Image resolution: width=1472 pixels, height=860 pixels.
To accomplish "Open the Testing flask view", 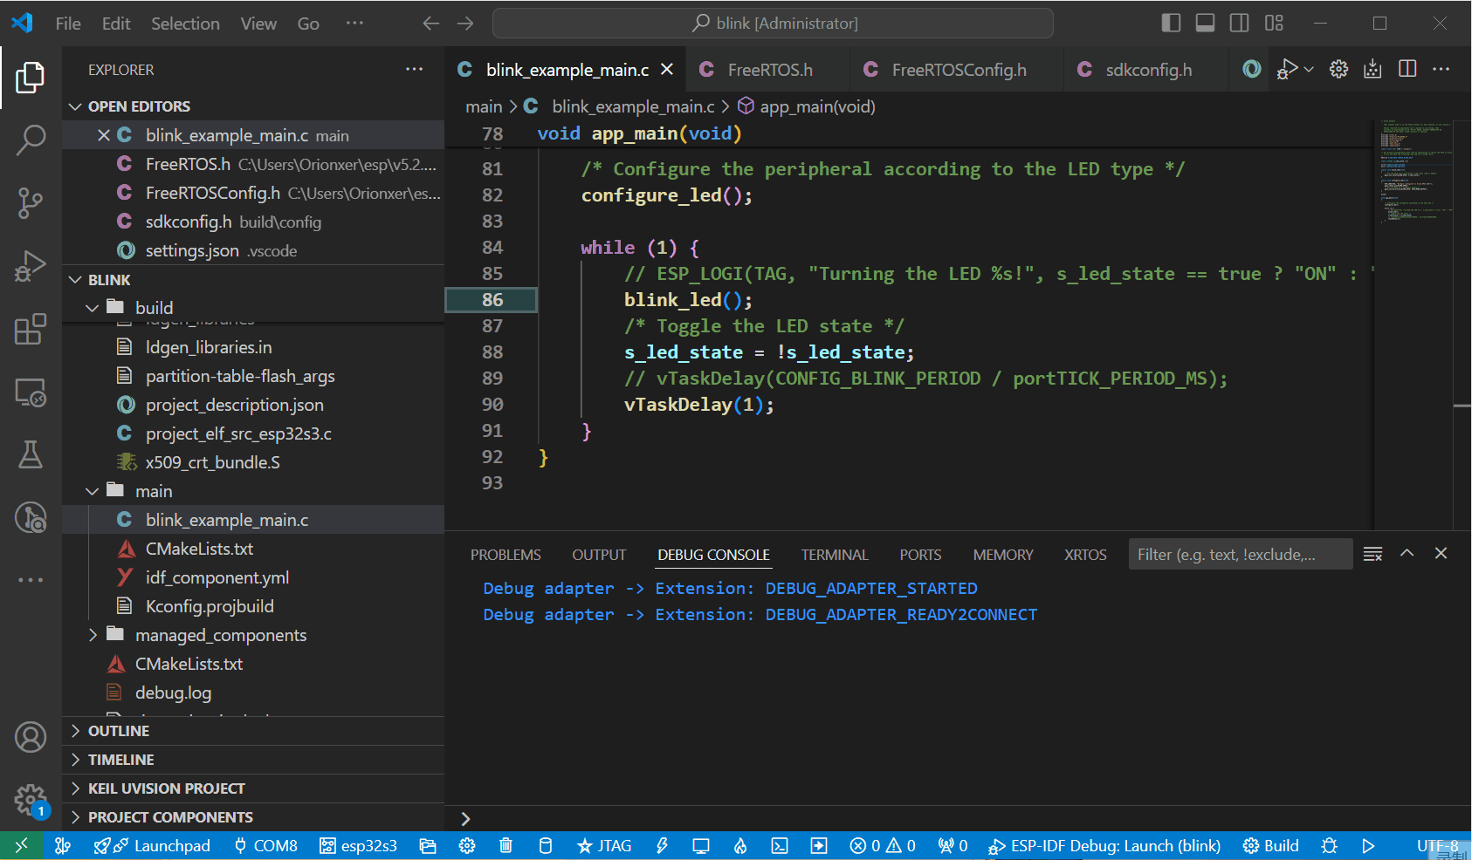I will [31, 454].
